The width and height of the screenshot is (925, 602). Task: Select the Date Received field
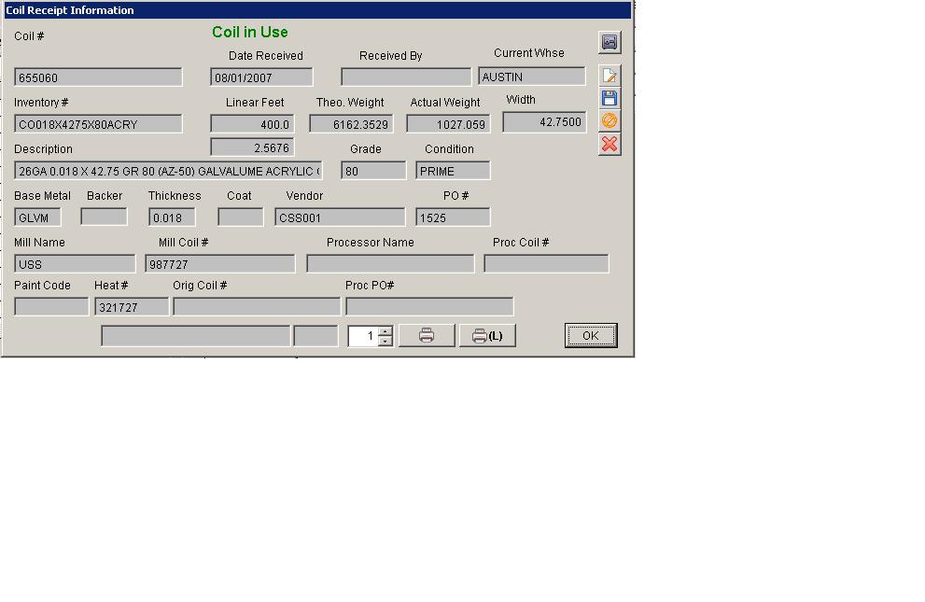(x=261, y=77)
